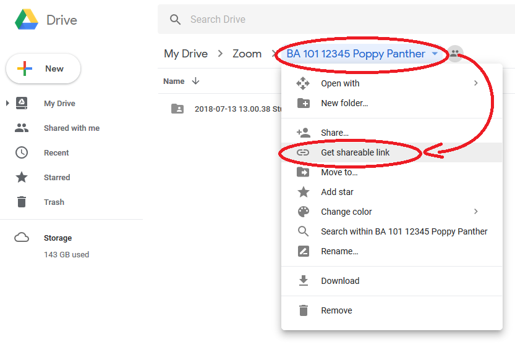The width and height of the screenshot is (515, 353).
Task: Click the New folder icon
Action: [x=303, y=103]
